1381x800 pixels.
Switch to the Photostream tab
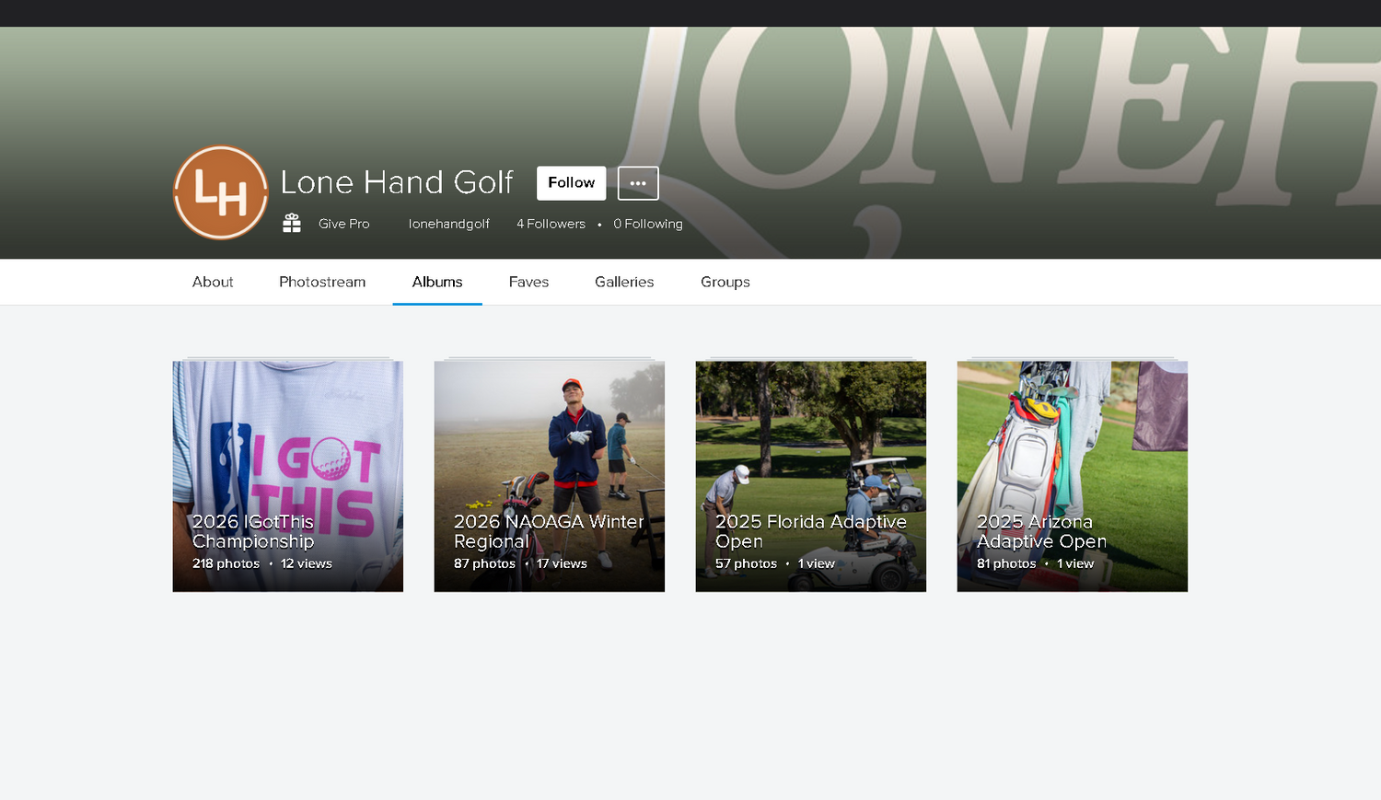322,282
